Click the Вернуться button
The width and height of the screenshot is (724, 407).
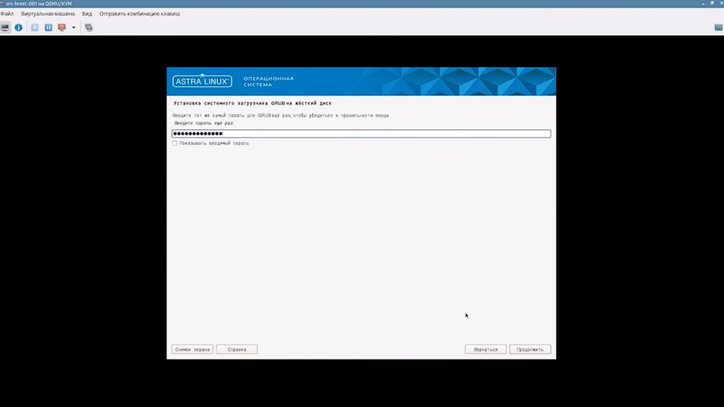tap(485, 350)
